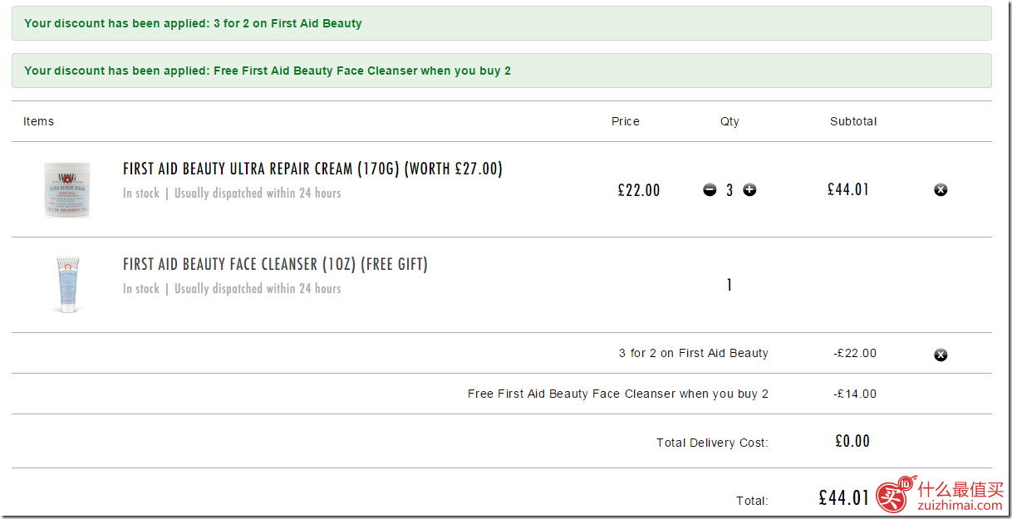Viewport: 1012px width, 519px height.
Task: Click the Face Cleanser quantity value 1
Action: [730, 285]
